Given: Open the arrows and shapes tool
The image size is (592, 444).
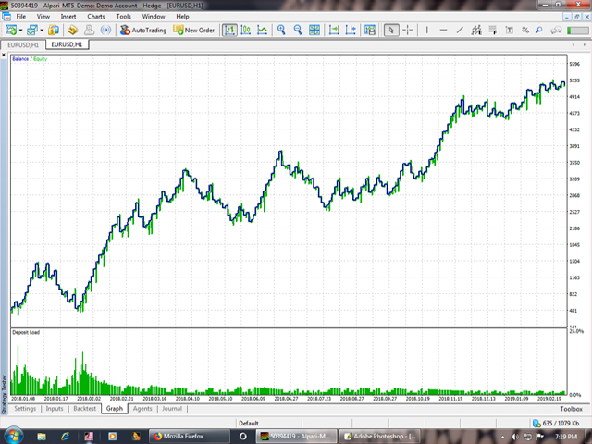Looking at the screenshot, I should point(524,30).
